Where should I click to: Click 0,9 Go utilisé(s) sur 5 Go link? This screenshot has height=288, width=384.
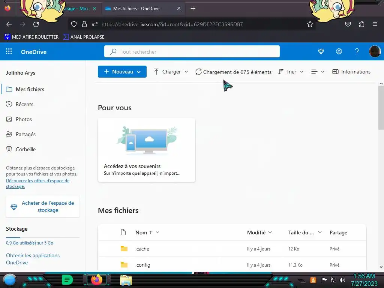click(30, 243)
